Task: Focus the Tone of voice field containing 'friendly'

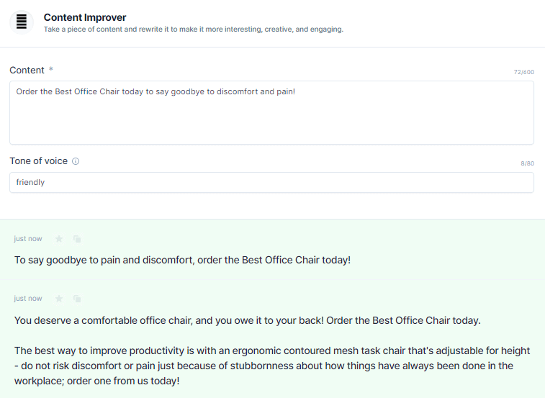Action: [271, 183]
